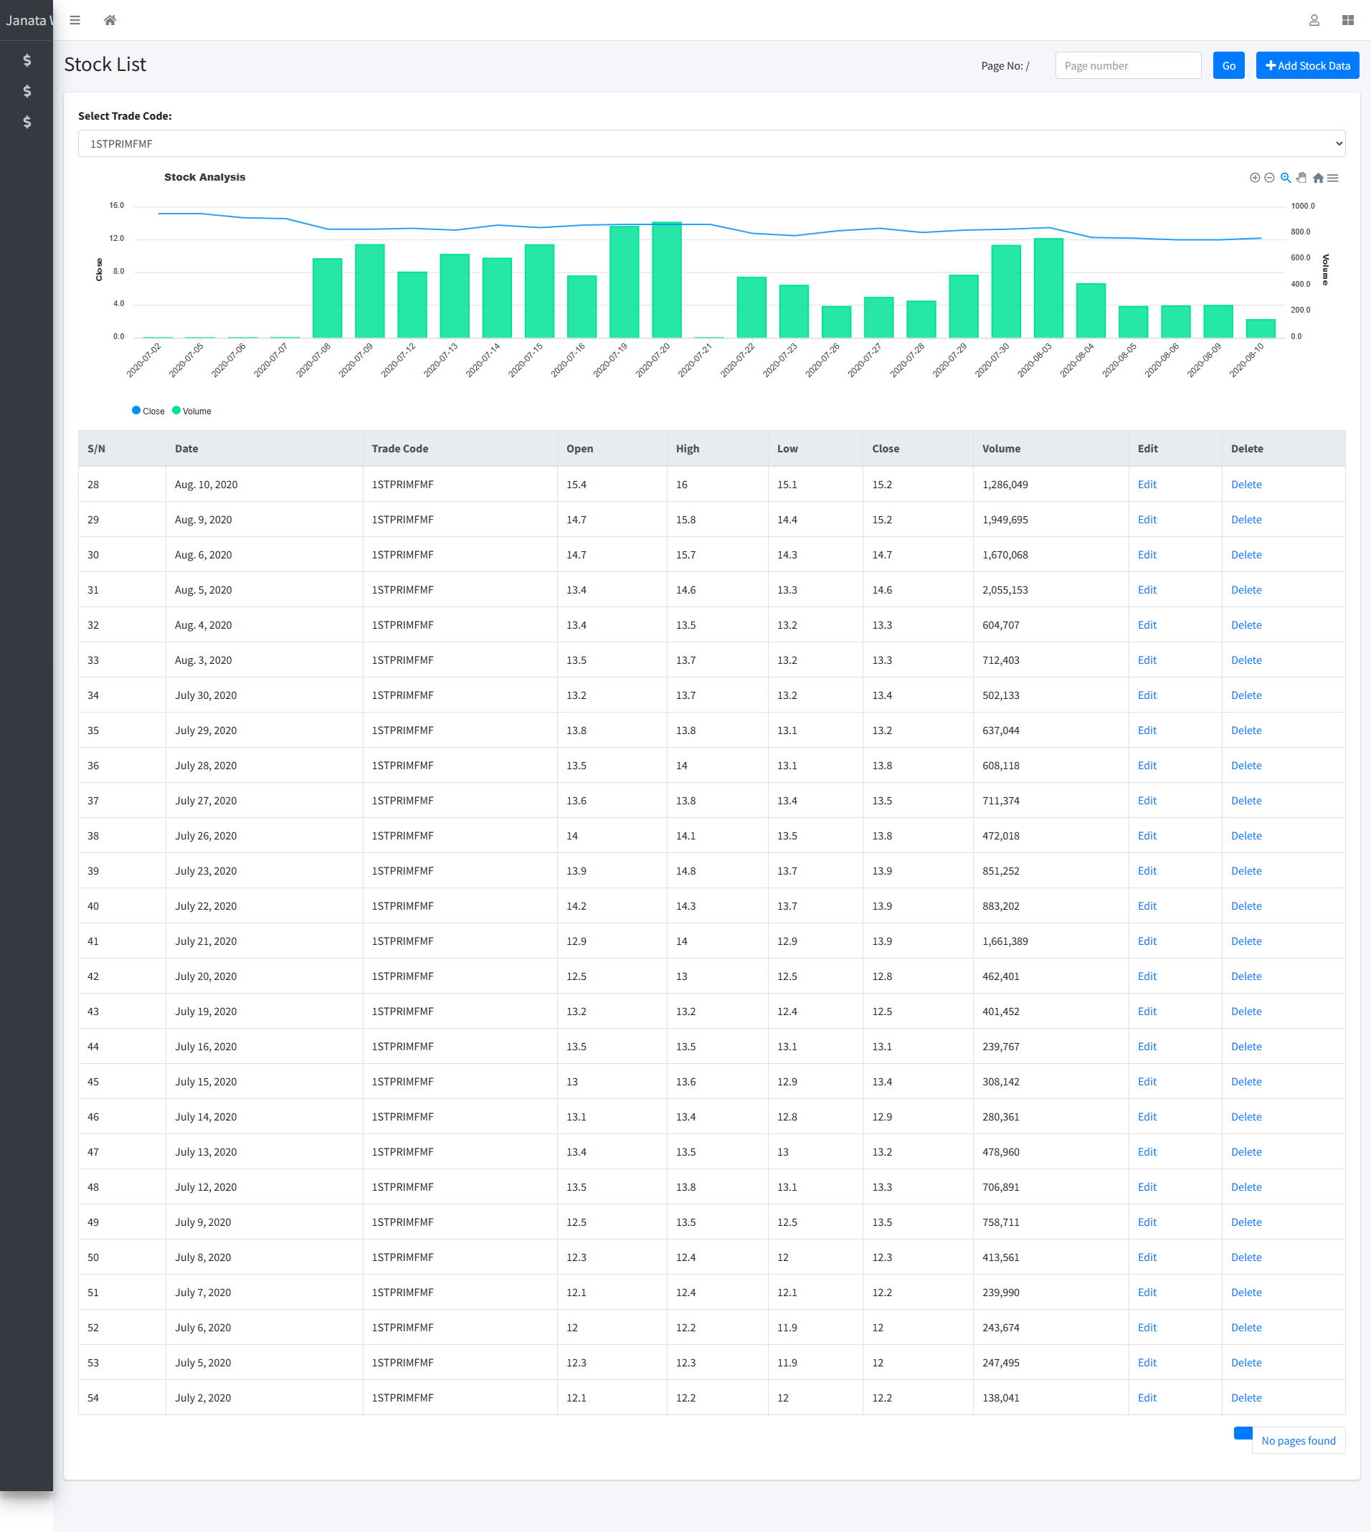Click the first dollar item in the sidebar
Screen dimensions: 1371x1532
pos(27,60)
